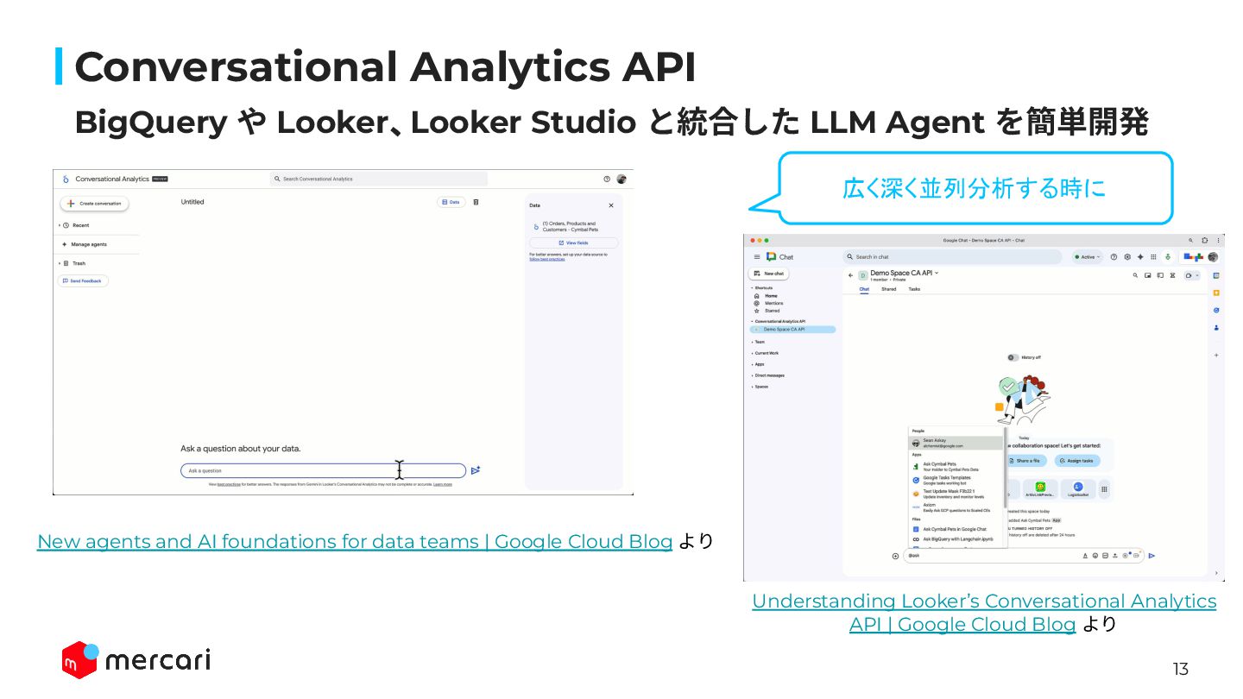Image resolution: width=1243 pixels, height=699 pixels.
Task: Choose Axiom app from the mention list
Action: [956, 507]
